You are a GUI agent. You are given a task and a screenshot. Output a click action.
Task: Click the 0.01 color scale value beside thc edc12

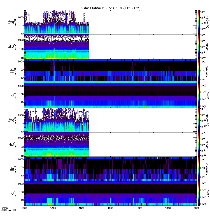(202, 177)
